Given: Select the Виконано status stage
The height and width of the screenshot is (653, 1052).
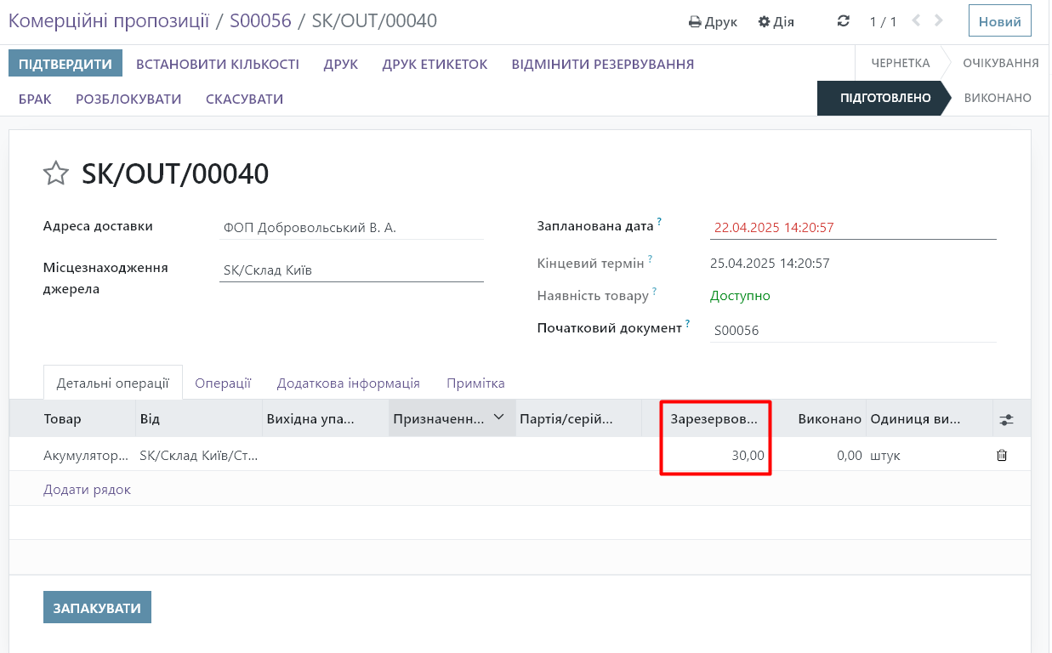Looking at the screenshot, I should 997,99.
